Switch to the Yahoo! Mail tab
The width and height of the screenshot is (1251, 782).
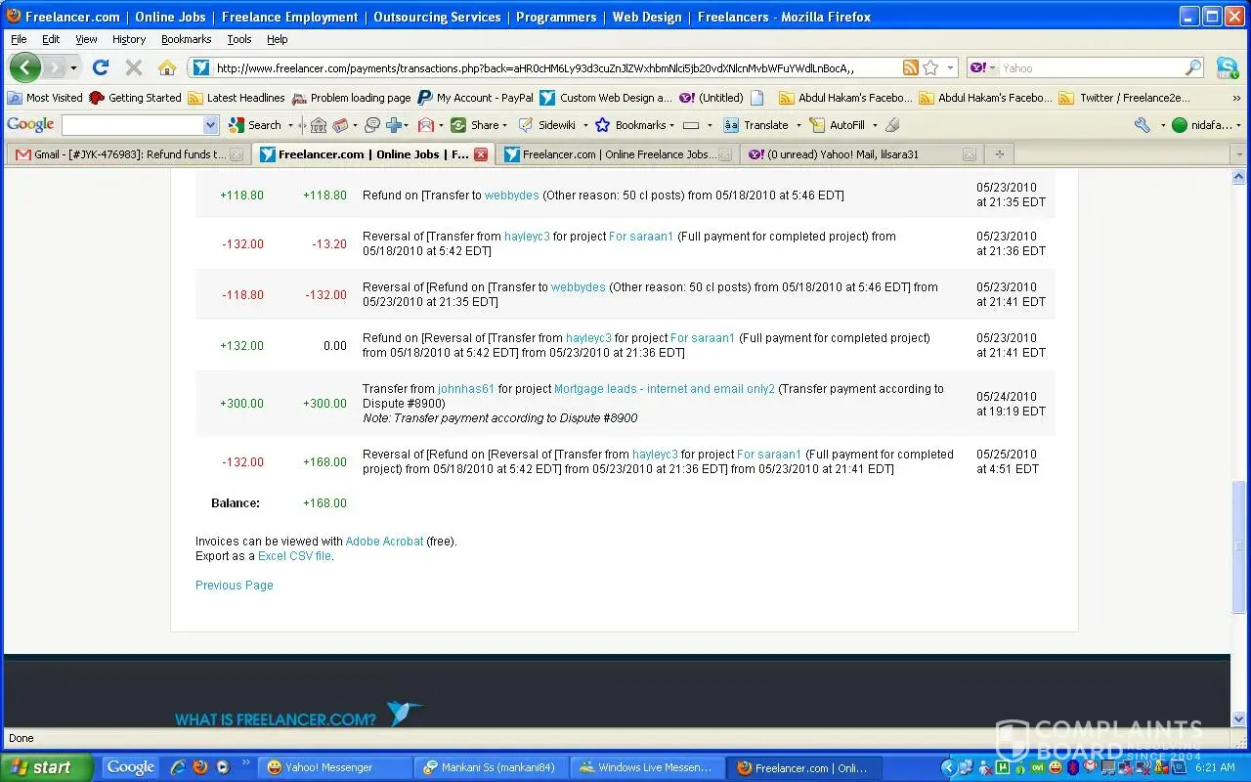coord(850,154)
